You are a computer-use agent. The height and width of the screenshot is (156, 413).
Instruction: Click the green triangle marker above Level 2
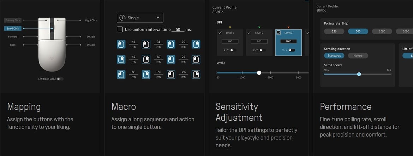coord(259,28)
